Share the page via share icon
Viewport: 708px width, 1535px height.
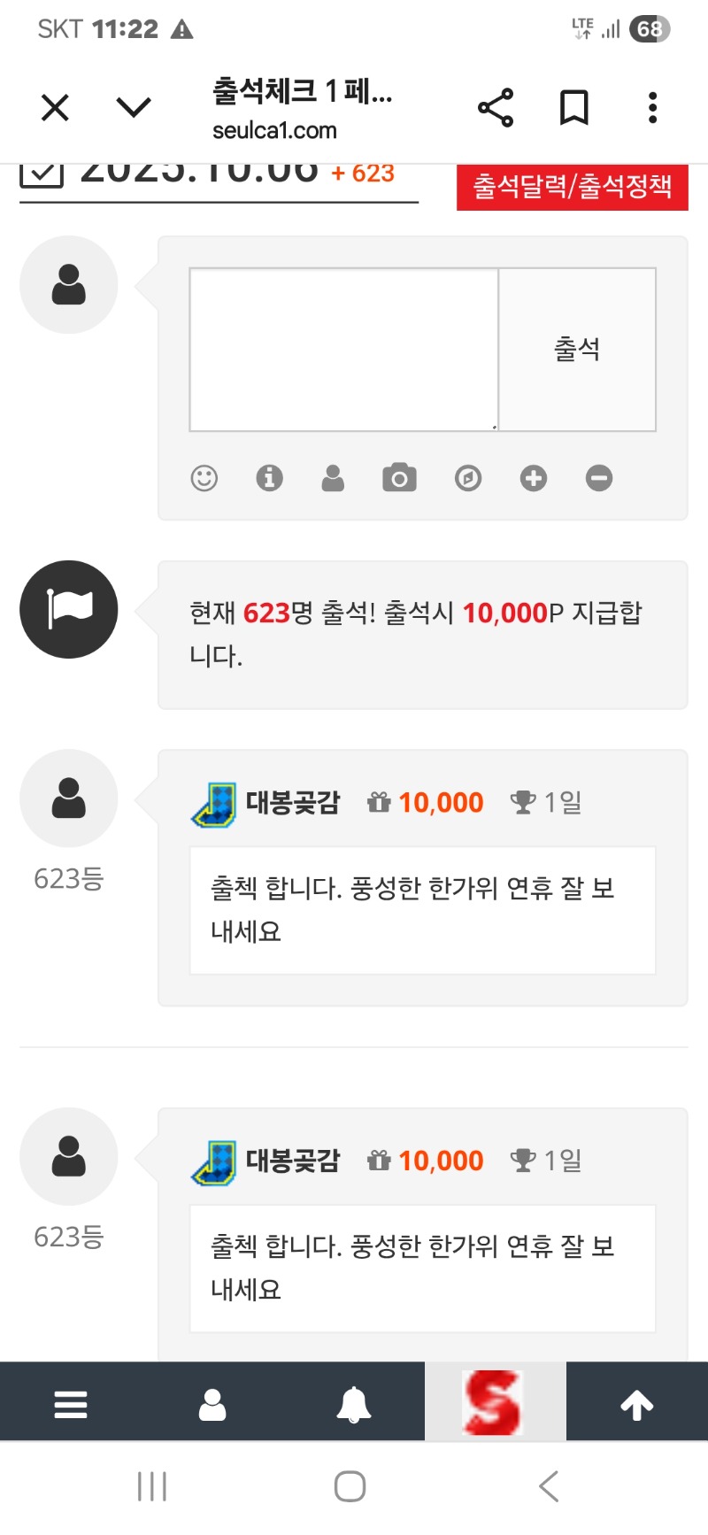(496, 108)
